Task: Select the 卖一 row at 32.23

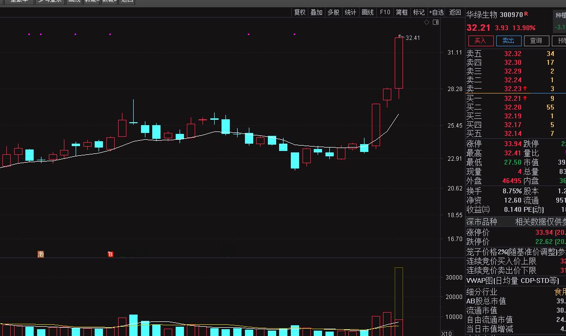Action: 515,89
